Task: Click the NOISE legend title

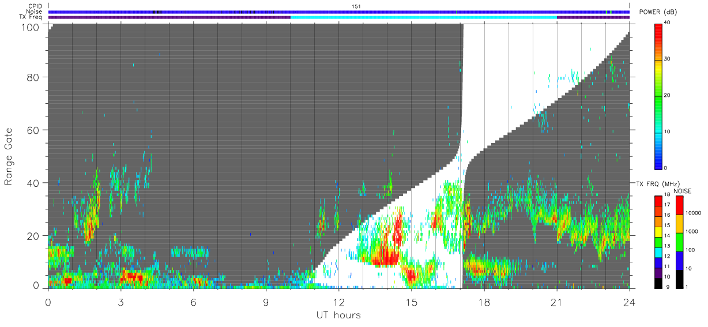Action: click(684, 191)
